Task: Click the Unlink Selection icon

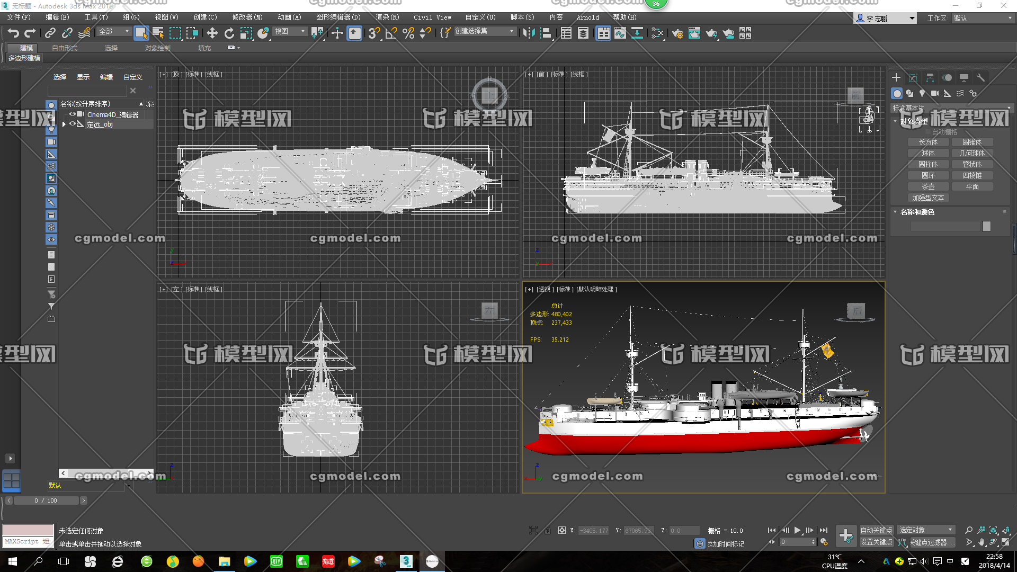Action: [x=67, y=33]
